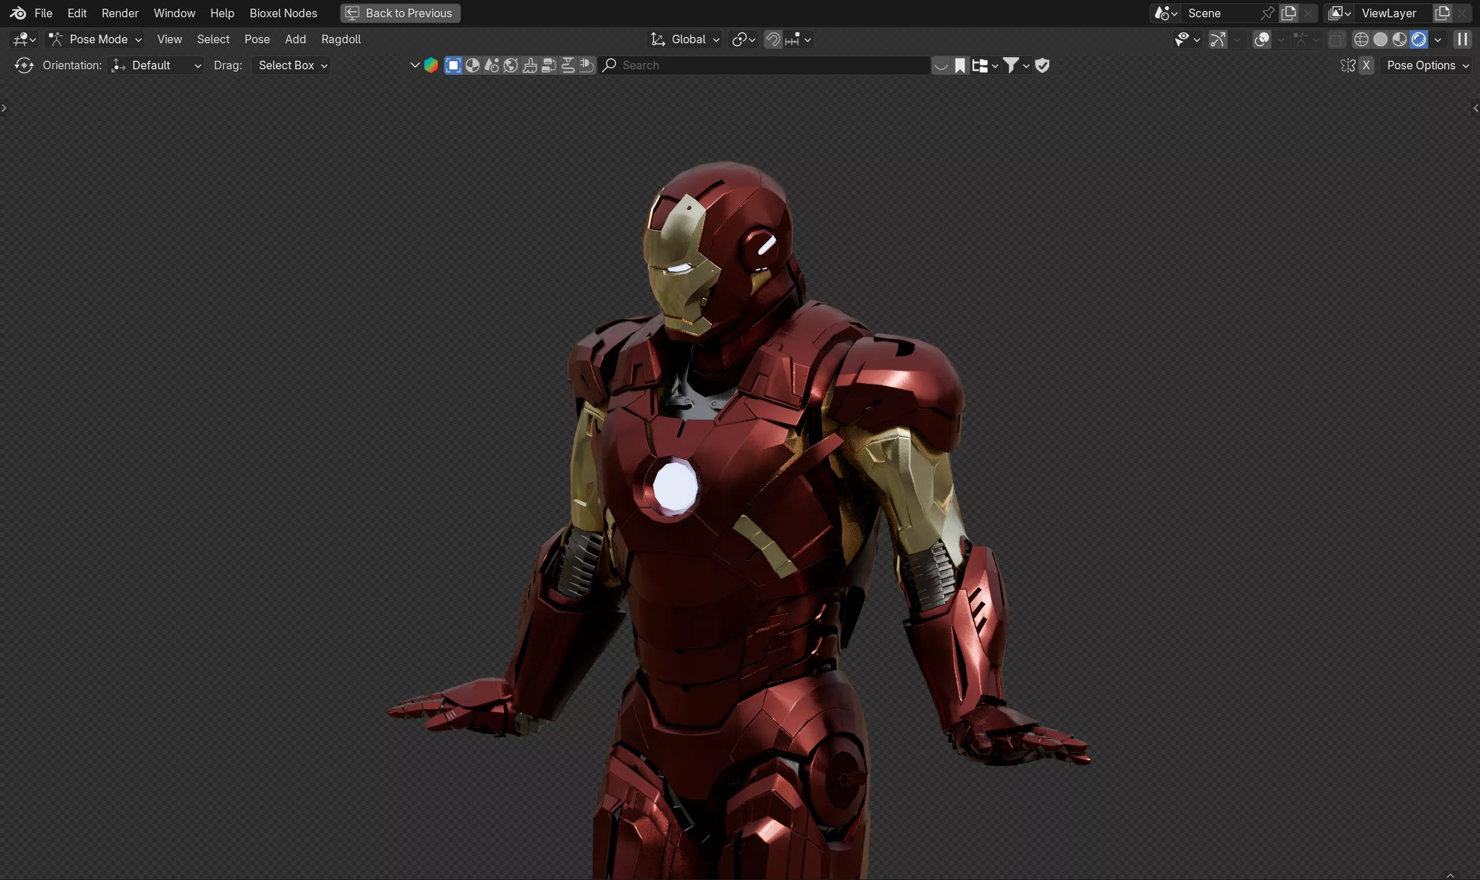Image resolution: width=1480 pixels, height=880 pixels.
Task: Select the highlighted blue square filter icon
Action: pyautogui.click(x=453, y=65)
